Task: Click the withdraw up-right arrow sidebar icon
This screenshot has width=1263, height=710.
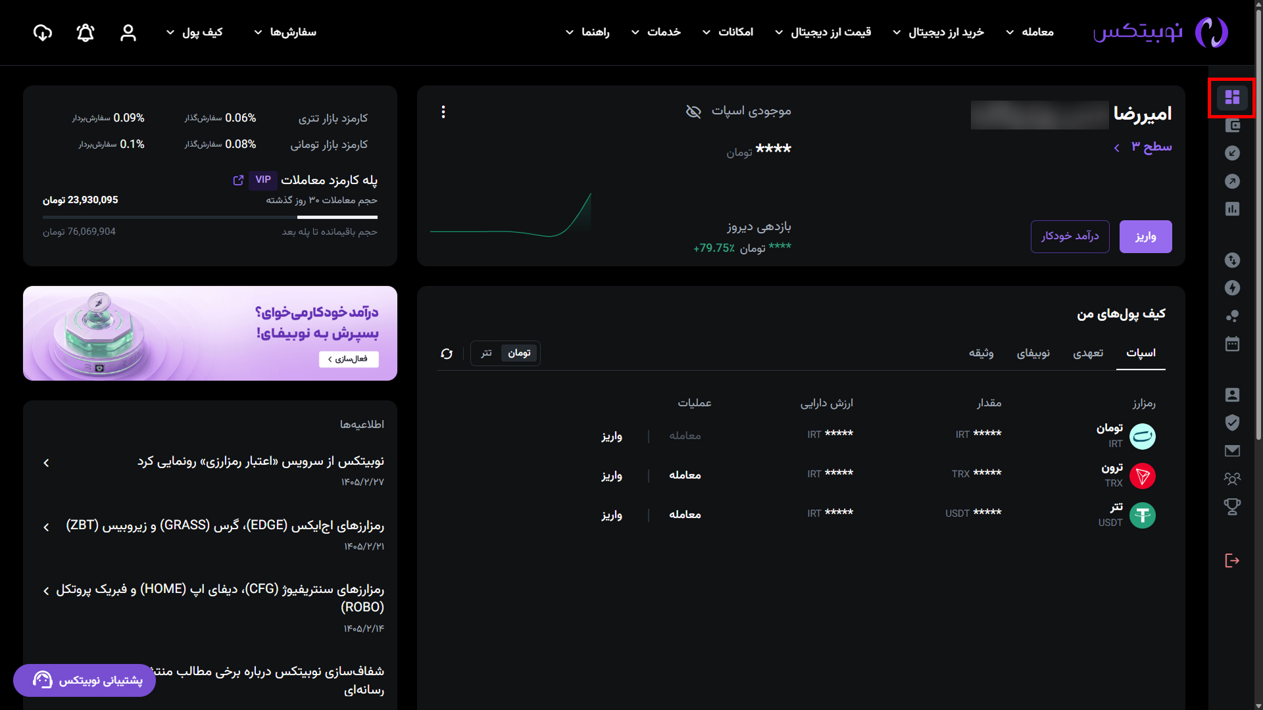Action: click(1232, 181)
